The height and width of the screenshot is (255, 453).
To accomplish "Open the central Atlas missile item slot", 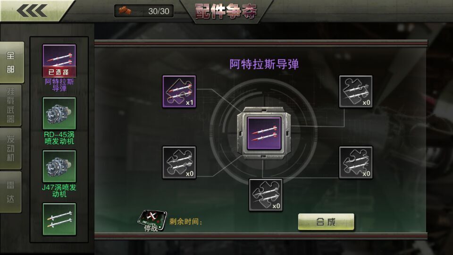I will [264, 133].
